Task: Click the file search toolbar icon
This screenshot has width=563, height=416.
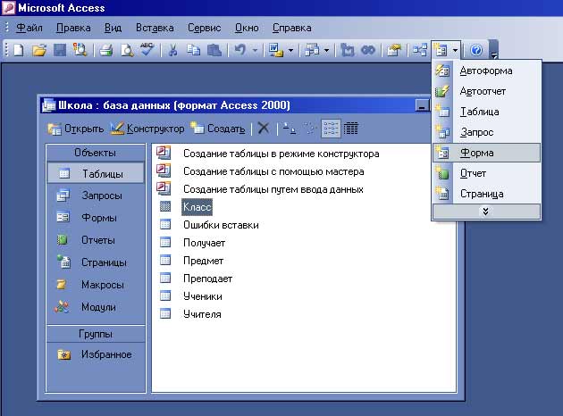Action: coord(80,50)
